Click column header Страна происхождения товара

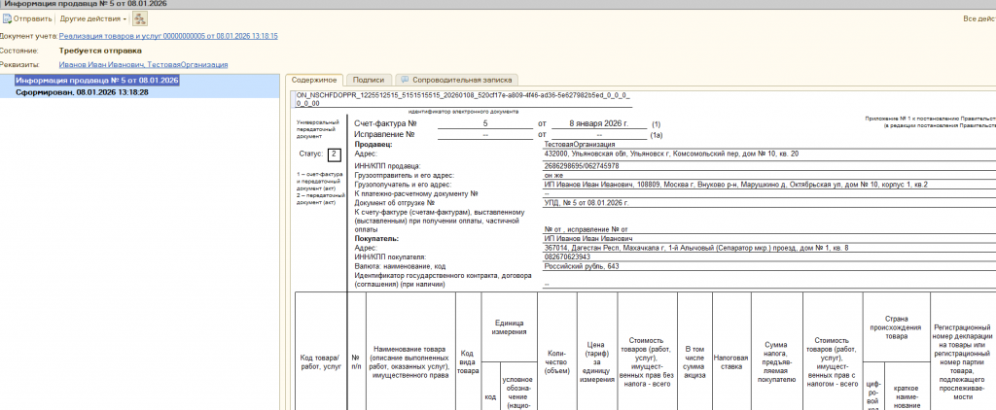[896, 326]
